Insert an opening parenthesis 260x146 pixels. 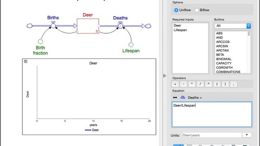point(217,84)
